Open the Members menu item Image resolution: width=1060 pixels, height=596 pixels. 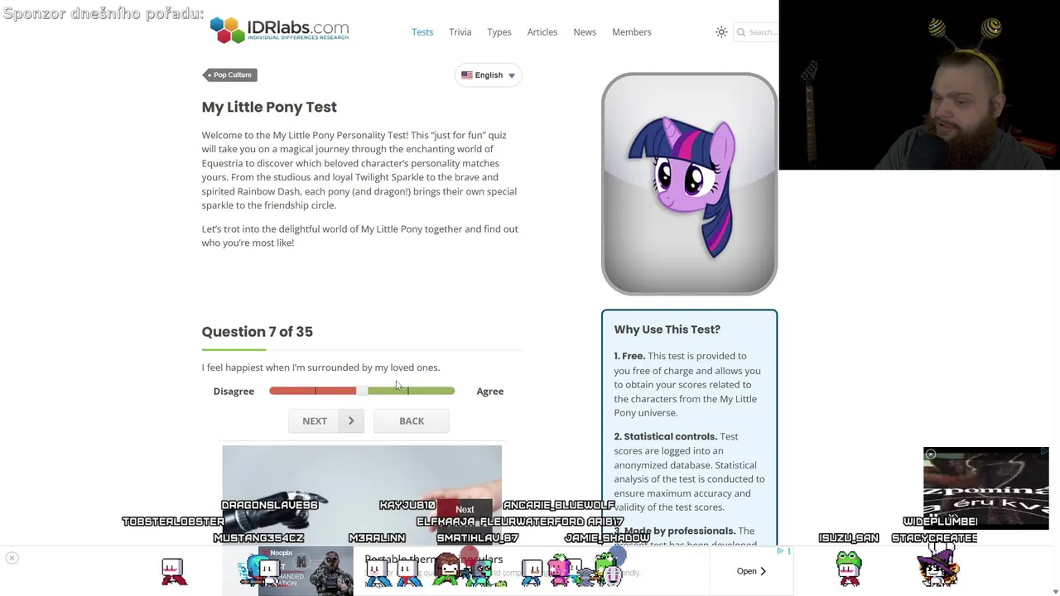click(632, 32)
